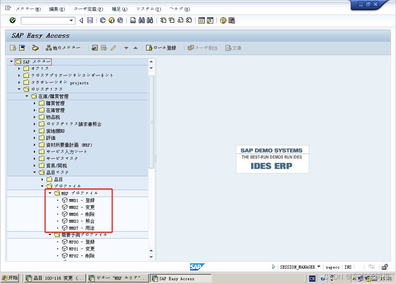Click the 他のメニュー button
The width and height of the screenshot is (396, 284).
pos(63,48)
